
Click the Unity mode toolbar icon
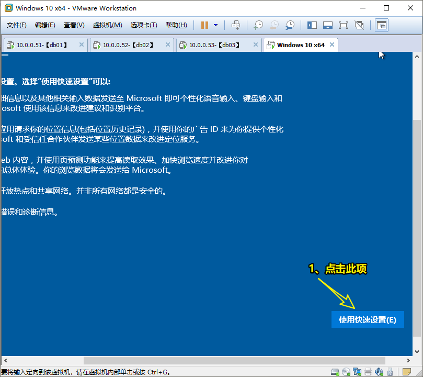click(x=359, y=25)
